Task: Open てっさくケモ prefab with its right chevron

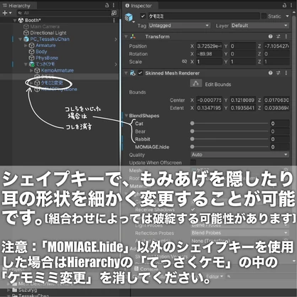Action: (116, 64)
